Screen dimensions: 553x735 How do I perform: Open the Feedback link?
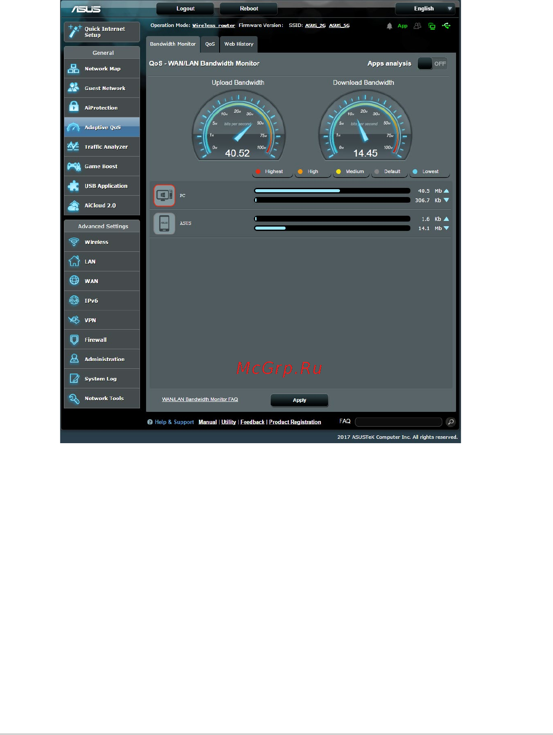pos(252,422)
